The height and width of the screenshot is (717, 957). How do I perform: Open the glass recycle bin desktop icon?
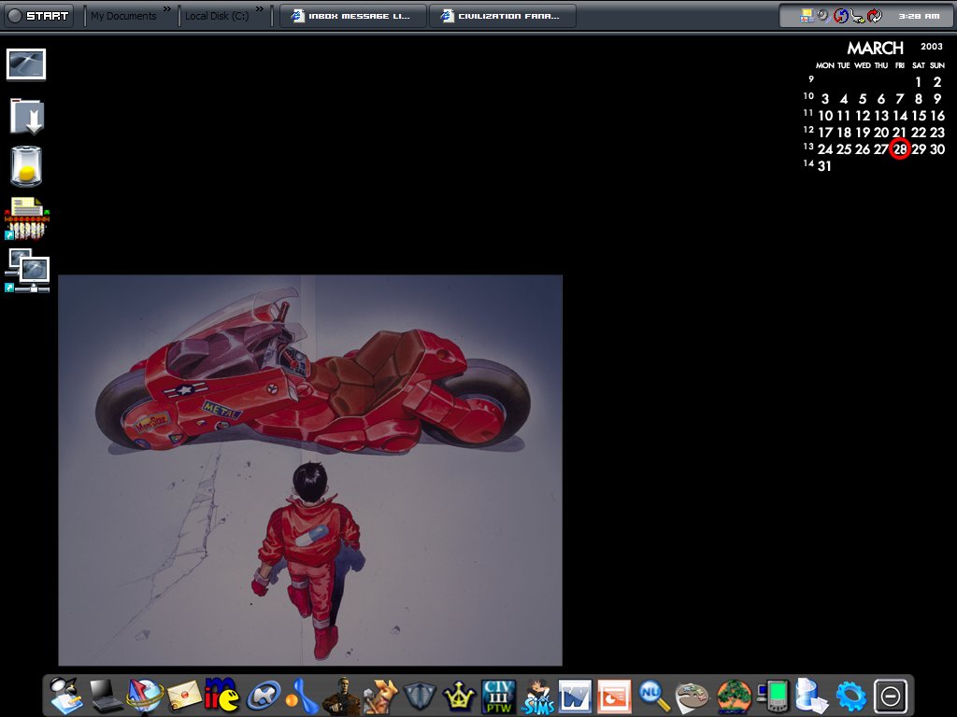(x=26, y=166)
